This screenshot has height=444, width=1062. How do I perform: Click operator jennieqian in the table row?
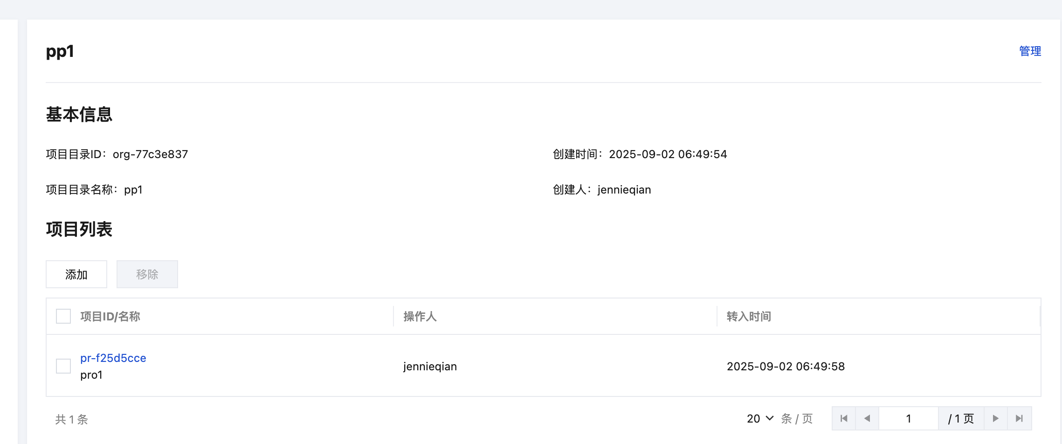point(430,367)
